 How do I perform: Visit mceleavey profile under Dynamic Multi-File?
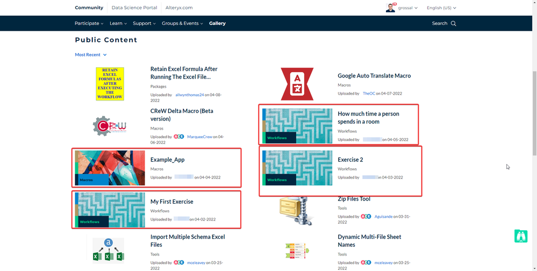(x=384, y=263)
